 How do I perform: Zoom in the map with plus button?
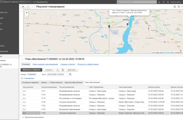pyautogui.click(x=27, y=13)
